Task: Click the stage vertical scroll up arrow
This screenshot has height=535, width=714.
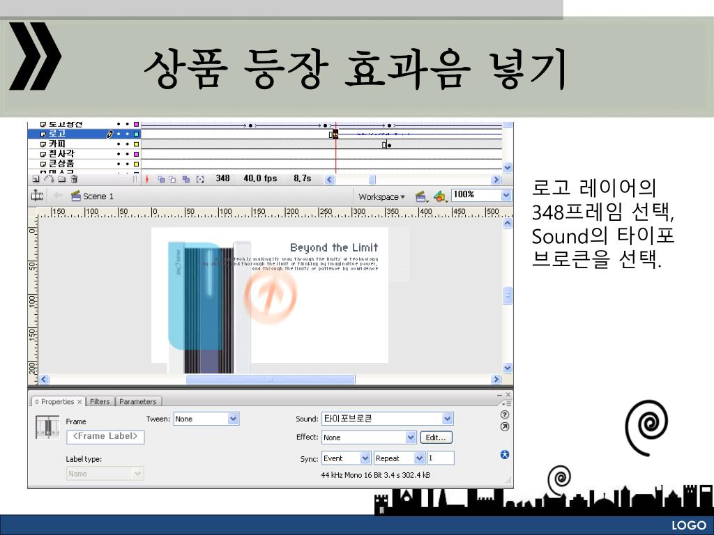Action: [508, 224]
